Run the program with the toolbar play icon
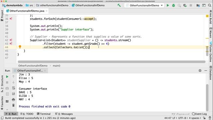 pos(168,5)
